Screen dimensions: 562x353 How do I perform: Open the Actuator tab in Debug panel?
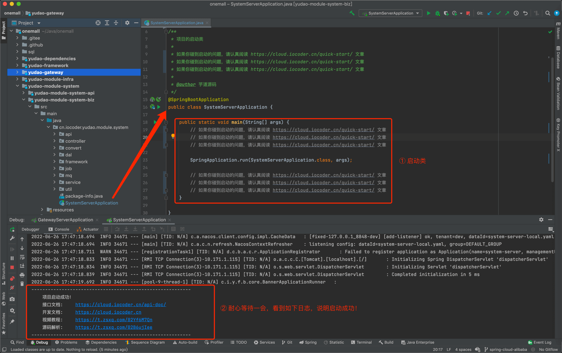(88, 229)
